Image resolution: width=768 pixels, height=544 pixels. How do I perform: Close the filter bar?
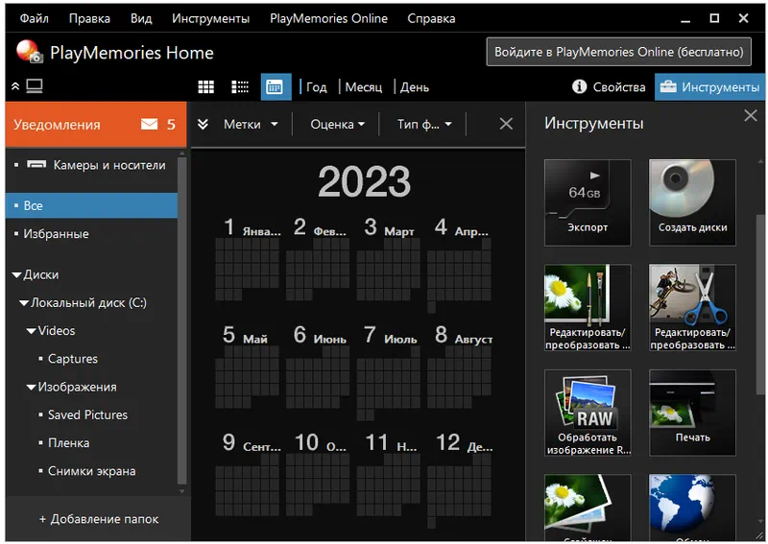[506, 124]
